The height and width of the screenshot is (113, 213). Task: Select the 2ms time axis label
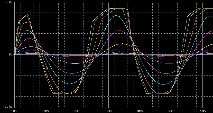[77, 110]
